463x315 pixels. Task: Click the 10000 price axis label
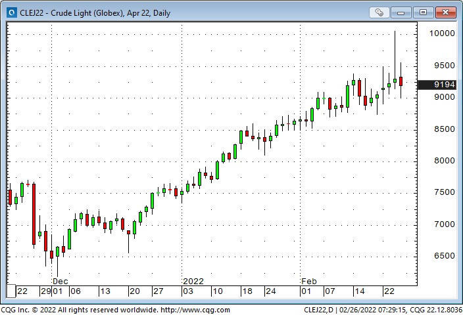442,33
